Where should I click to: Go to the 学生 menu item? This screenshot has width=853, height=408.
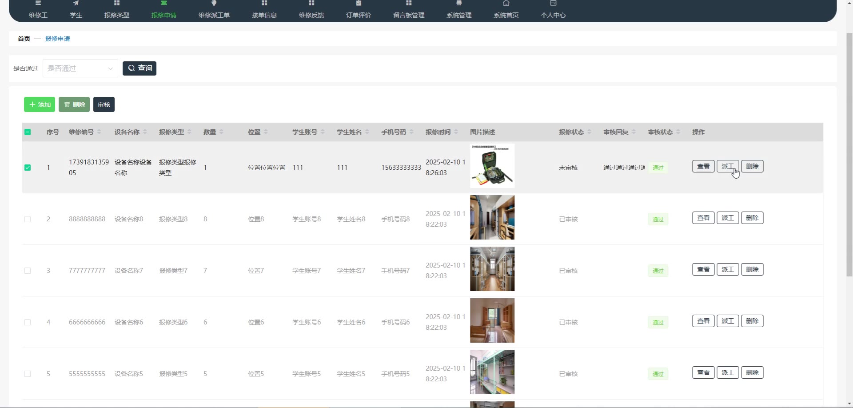point(76,10)
